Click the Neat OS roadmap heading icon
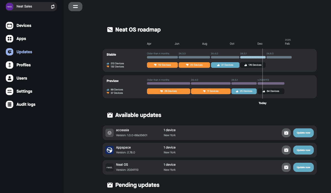Screen dimensions: 331x193 [x=110, y=30]
